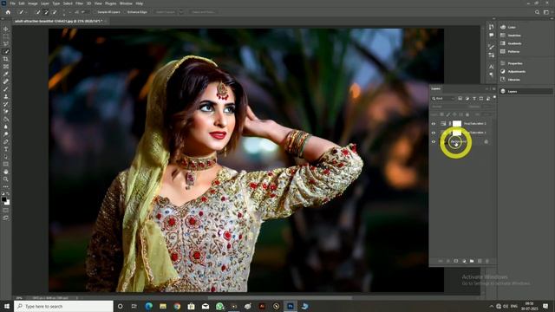Click the Select Subject button

166,12
